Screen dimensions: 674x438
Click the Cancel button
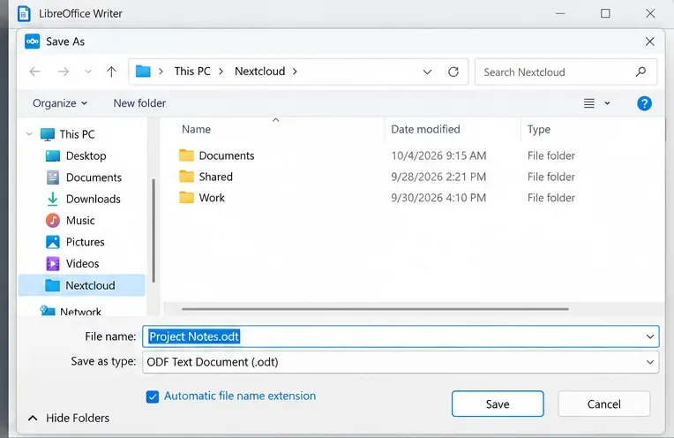(x=604, y=404)
